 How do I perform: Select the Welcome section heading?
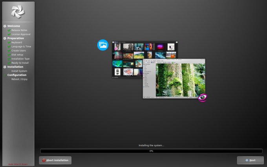pyautogui.click(x=14, y=26)
